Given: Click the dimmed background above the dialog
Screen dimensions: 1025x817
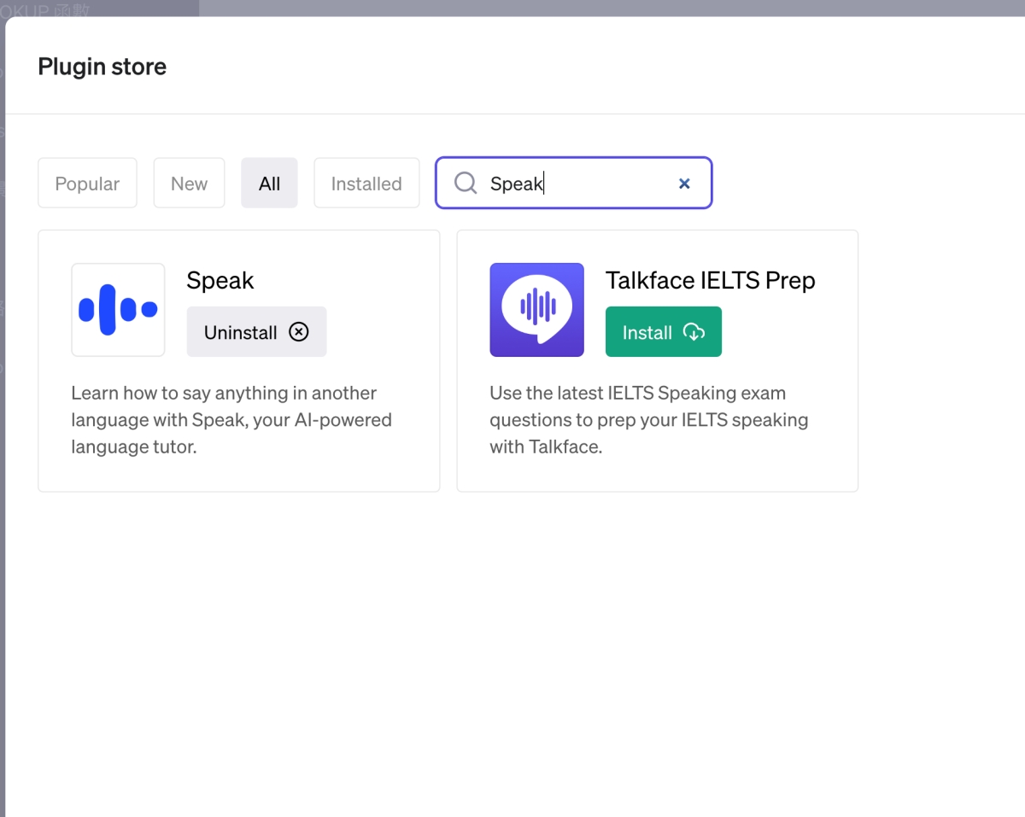Looking at the screenshot, I should pos(598,7).
